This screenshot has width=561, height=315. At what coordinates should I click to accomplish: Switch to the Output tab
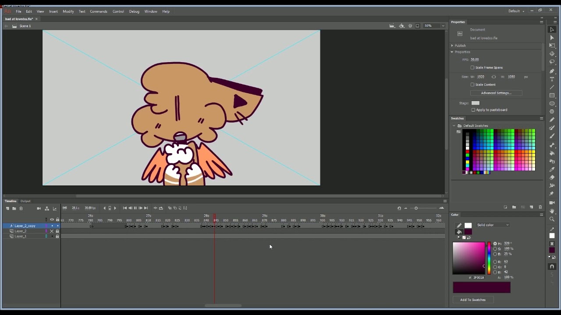[25, 201]
